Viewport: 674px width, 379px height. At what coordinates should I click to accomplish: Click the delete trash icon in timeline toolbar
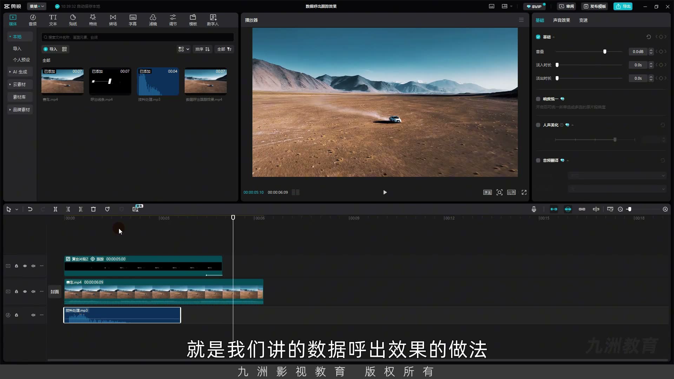[x=93, y=209]
